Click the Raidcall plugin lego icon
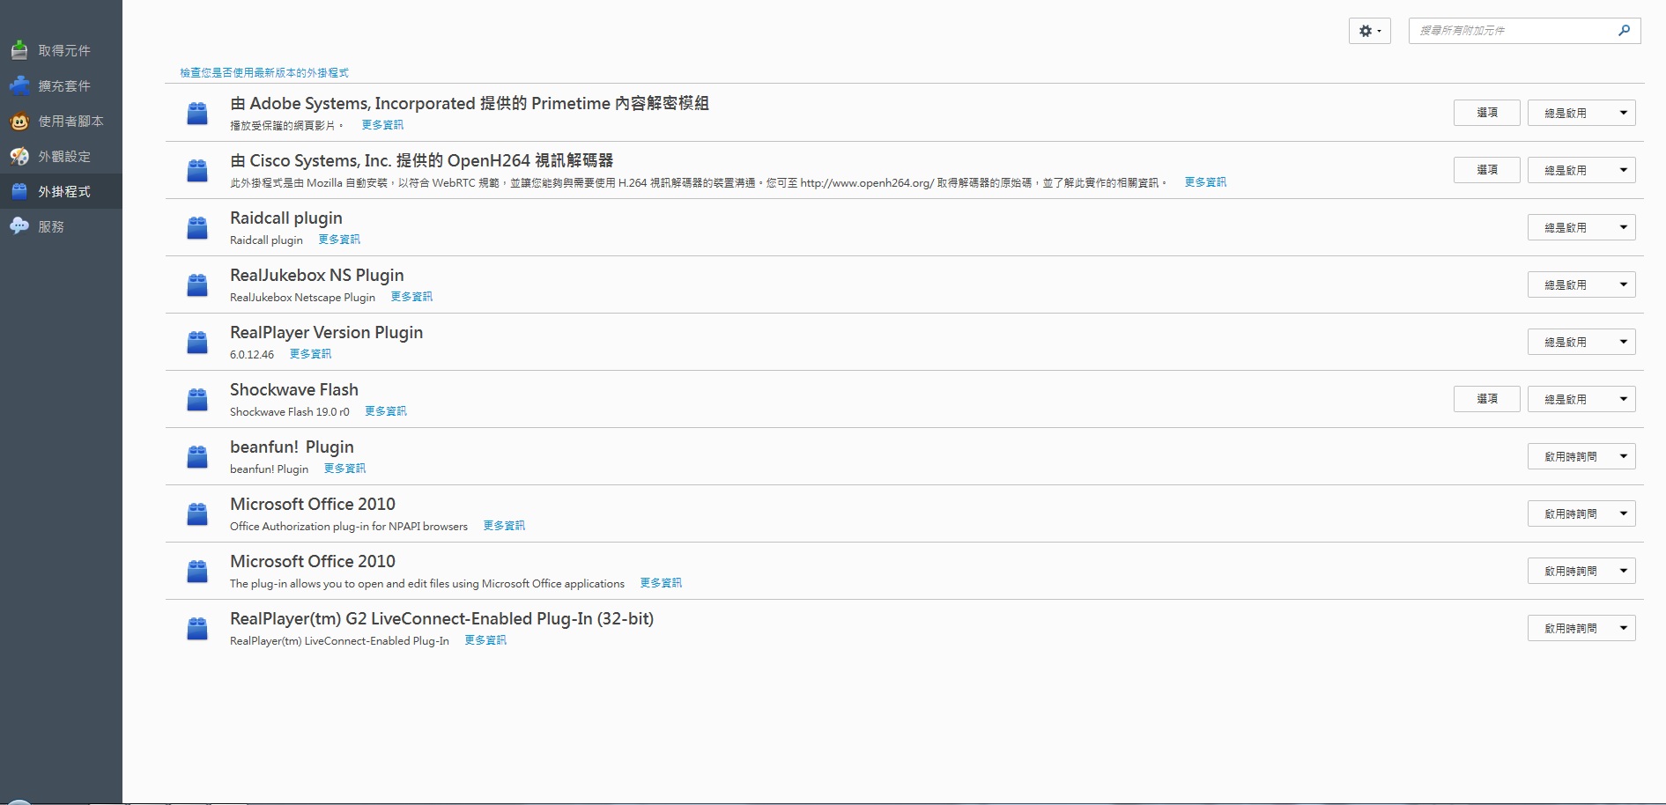 coord(197,227)
